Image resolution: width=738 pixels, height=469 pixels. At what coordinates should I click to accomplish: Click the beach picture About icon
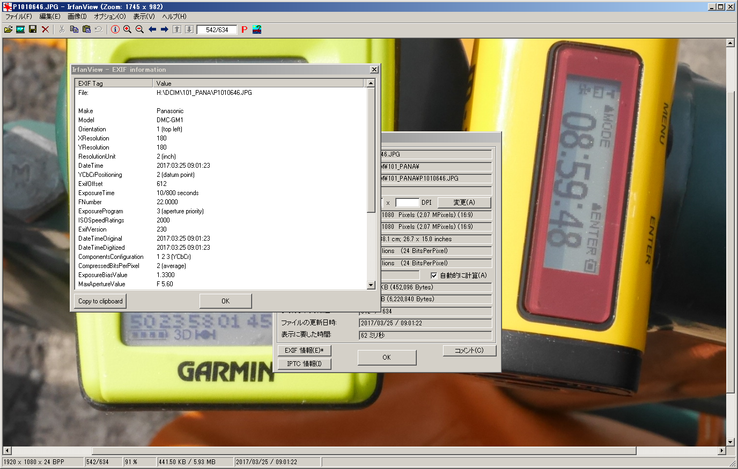pos(257,29)
